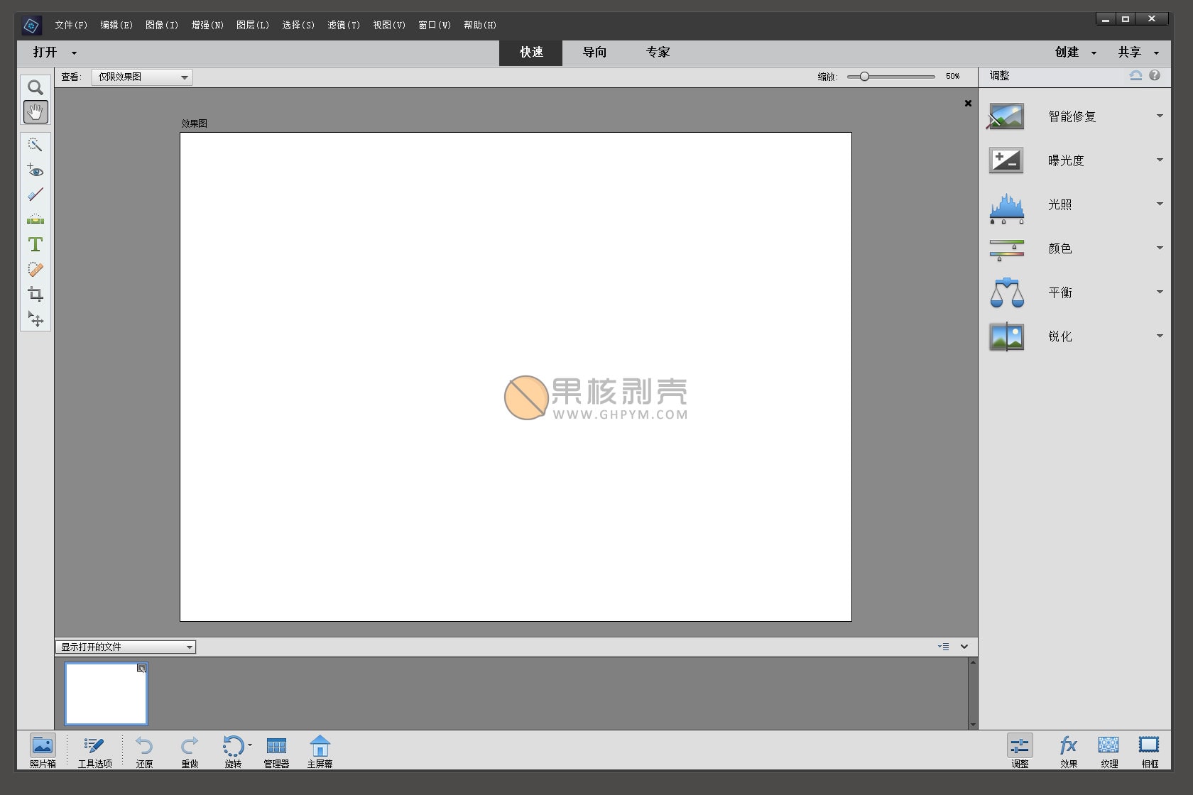This screenshot has width=1193, height=795.
Task: Click the 颜色 color adjustment icon
Action: pyautogui.click(x=1006, y=250)
